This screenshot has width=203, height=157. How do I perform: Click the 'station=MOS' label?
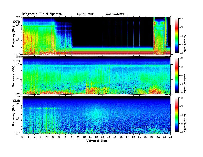[x=115, y=14]
